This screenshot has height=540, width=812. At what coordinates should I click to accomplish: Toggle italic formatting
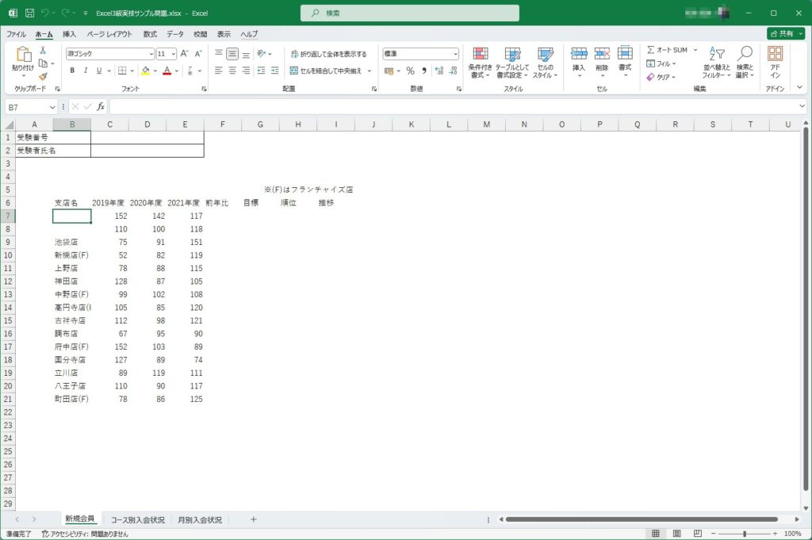coord(86,71)
